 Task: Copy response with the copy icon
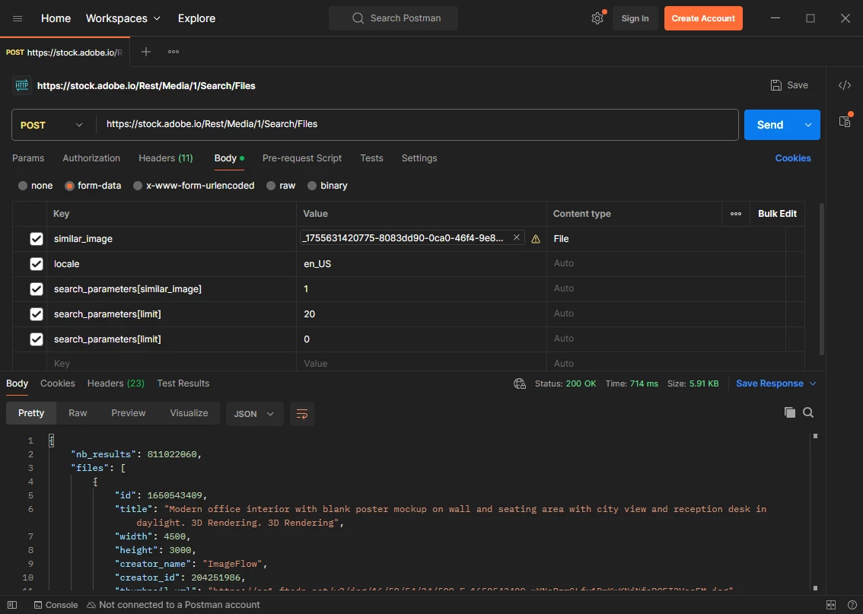click(790, 412)
